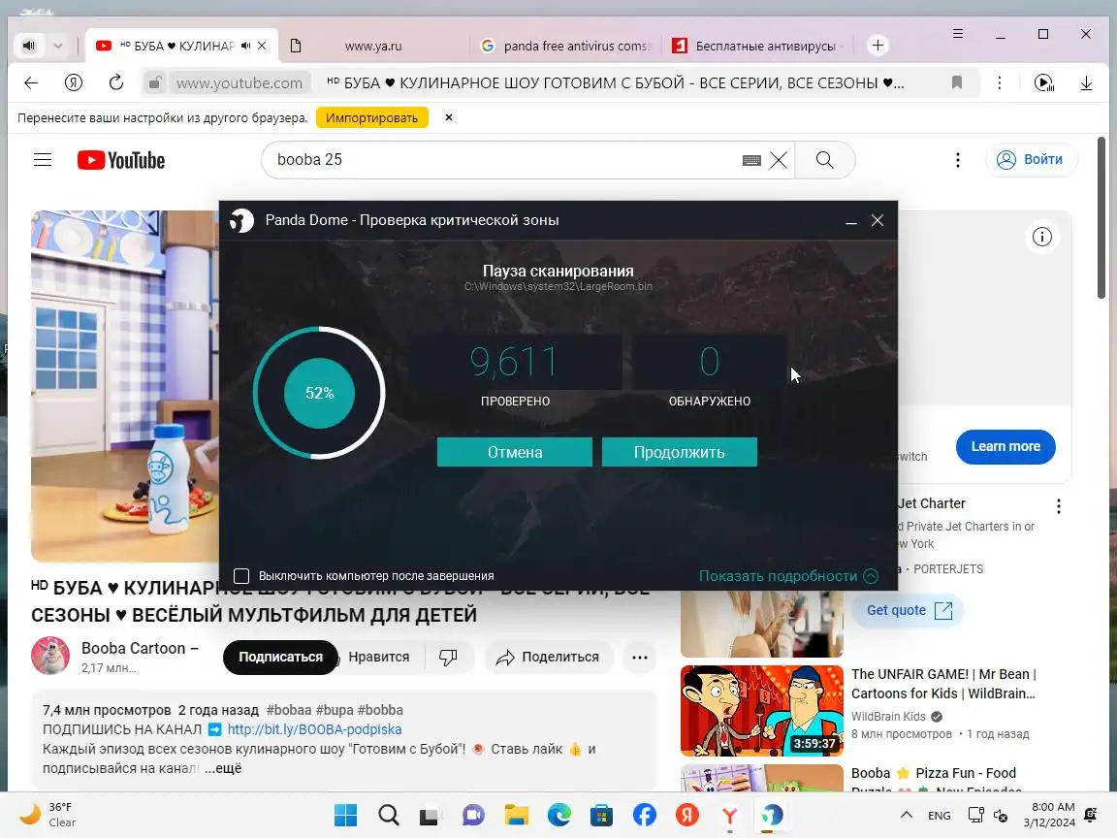Dislike the video

(x=448, y=657)
